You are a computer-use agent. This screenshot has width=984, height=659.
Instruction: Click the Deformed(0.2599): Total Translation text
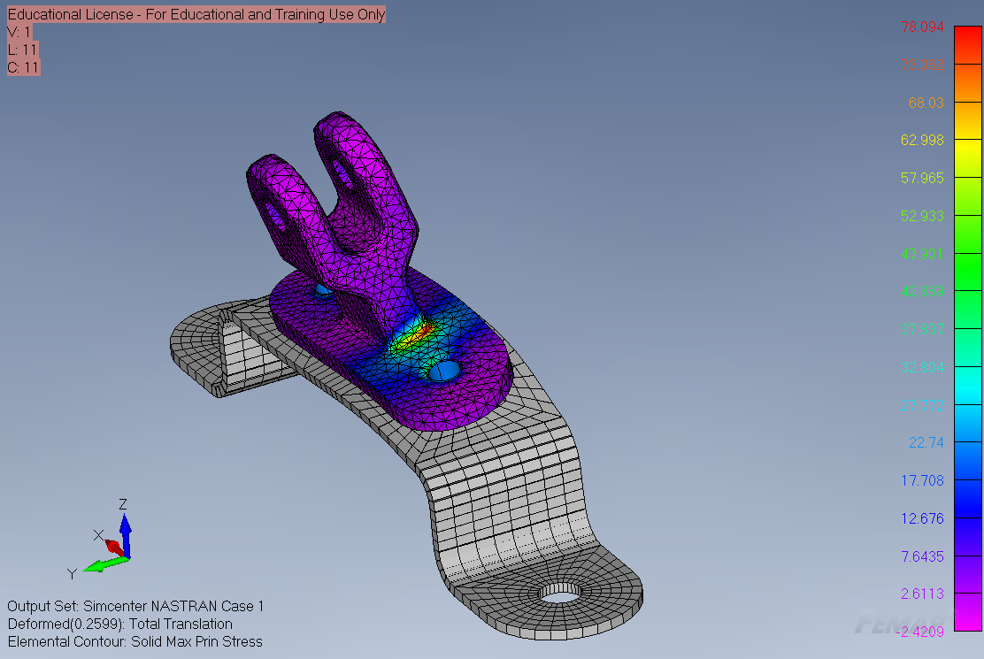(119, 624)
